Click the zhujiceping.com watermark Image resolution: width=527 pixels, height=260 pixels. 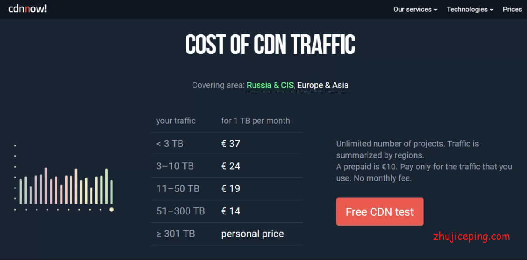point(471,237)
